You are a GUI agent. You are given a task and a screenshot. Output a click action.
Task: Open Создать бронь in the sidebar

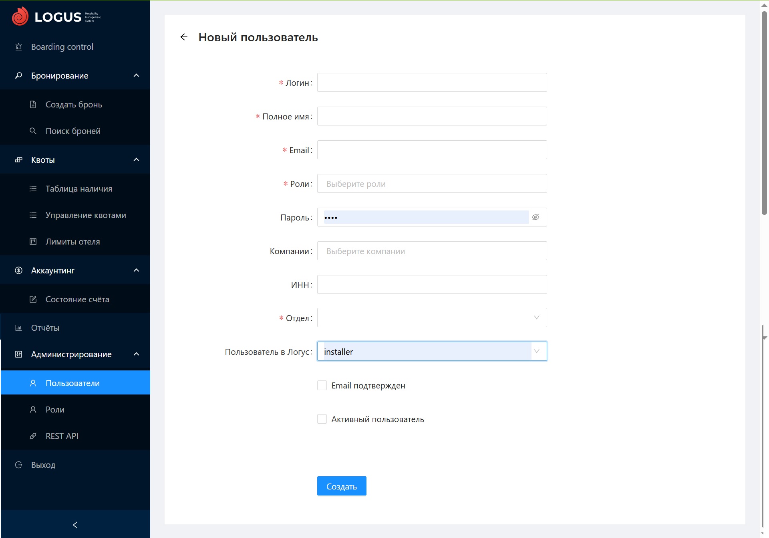pyautogui.click(x=74, y=105)
